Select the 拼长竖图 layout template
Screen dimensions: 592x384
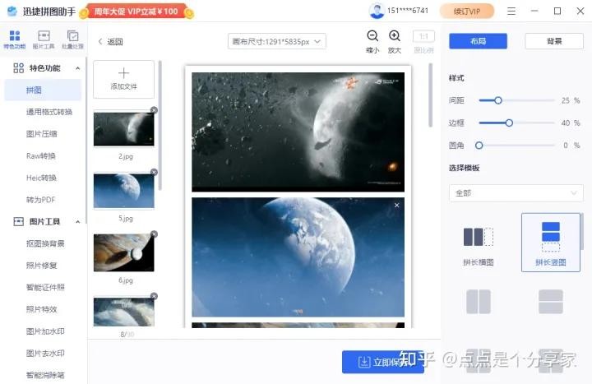pos(550,242)
